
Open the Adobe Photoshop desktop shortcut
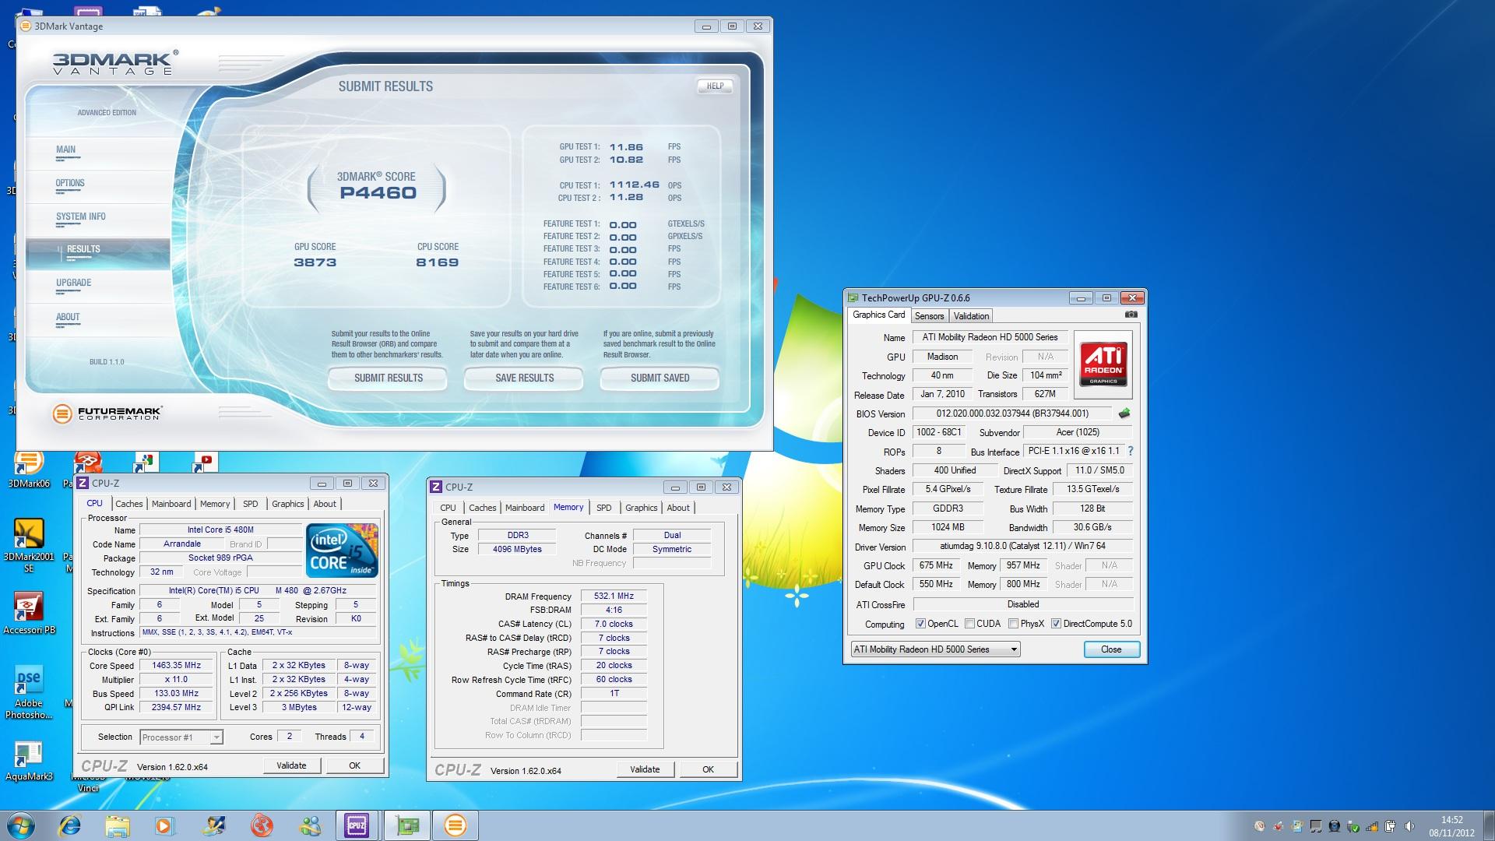(28, 692)
